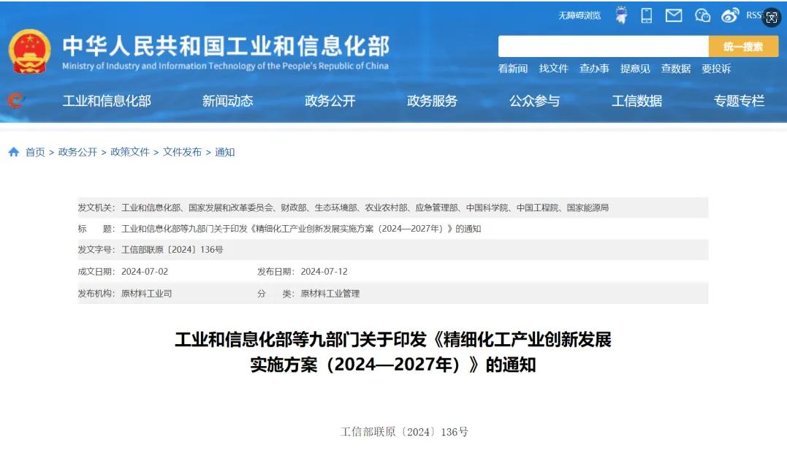Viewport: 787px width, 456px height.
Task: Click the 分类 value 原材料工业管理
Action: 330,294
